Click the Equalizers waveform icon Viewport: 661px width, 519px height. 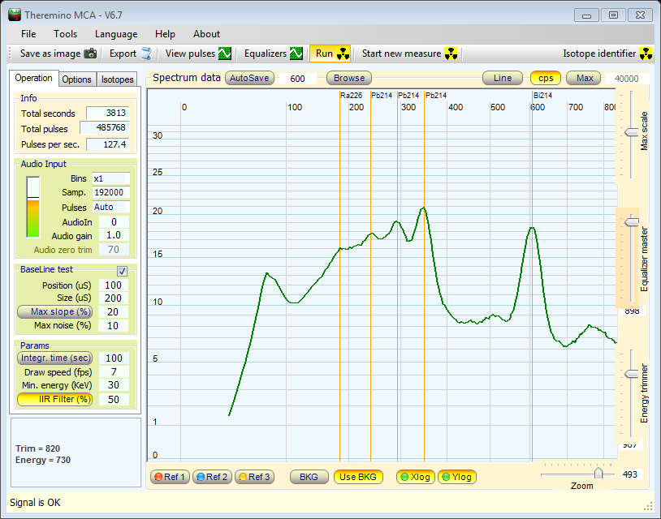pyautogui.click(x=296, y=54)
